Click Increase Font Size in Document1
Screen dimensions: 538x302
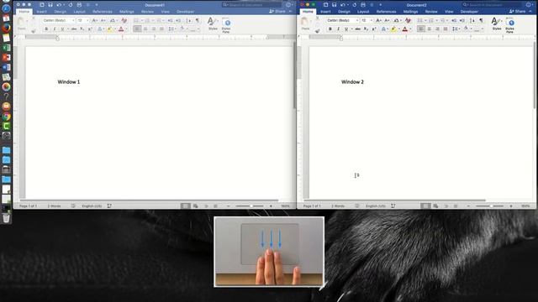click(95, 20)
